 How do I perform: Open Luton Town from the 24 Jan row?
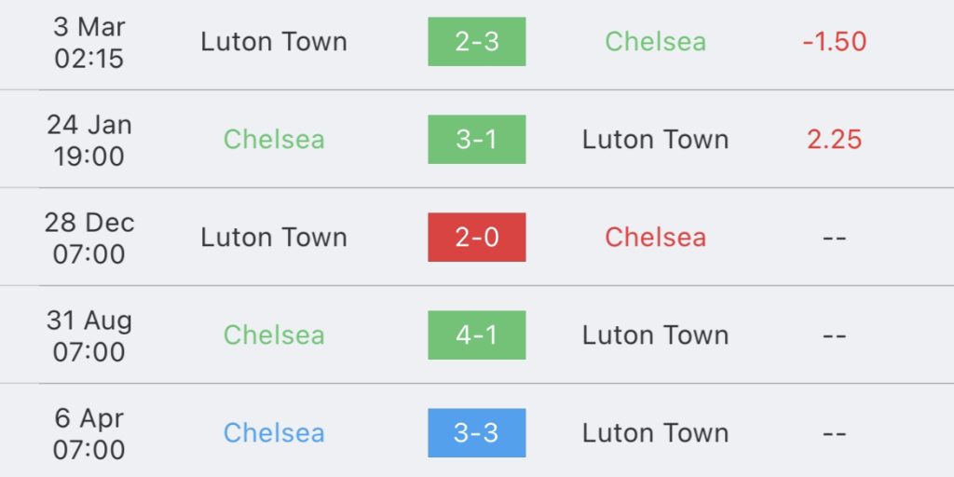(x=655, y=140)
